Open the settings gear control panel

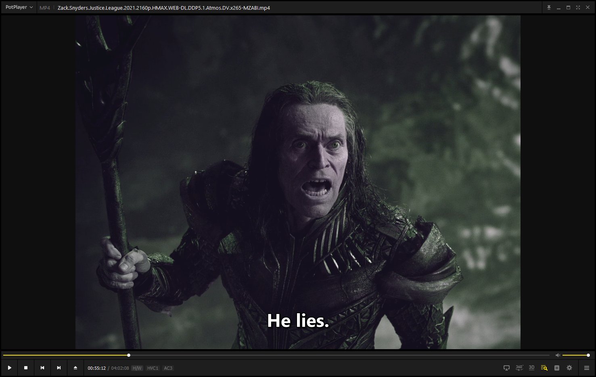coord(569,368)
